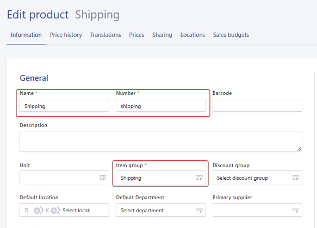317x228 pixels.
Task: Open the Discount group list icon
Action: (296, 178)
